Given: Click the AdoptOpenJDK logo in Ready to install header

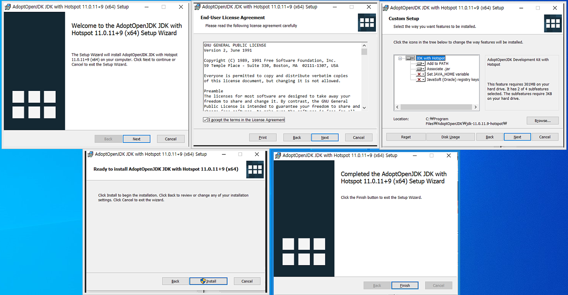Looking at the screenshot, I should (255, 170).
